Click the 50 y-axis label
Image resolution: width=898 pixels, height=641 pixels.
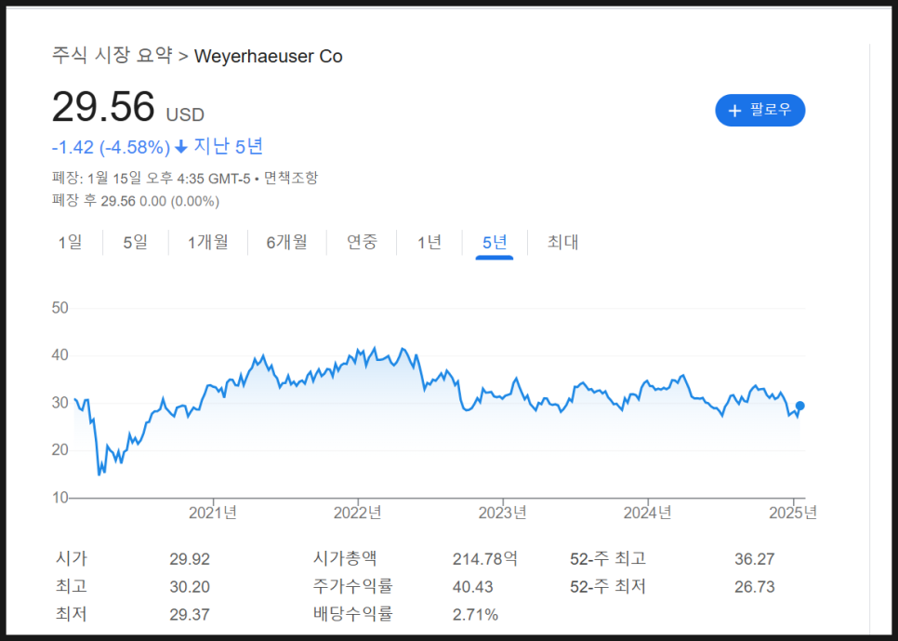point(60,308)
